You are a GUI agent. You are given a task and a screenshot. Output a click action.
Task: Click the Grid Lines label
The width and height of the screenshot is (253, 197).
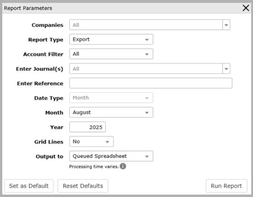coord(49,142)
